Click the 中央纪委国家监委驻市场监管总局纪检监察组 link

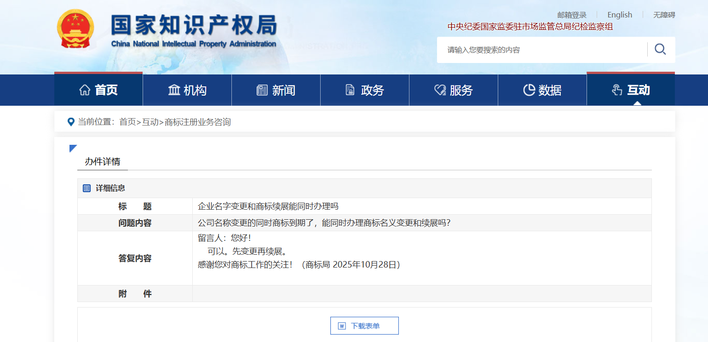(530, 27)
